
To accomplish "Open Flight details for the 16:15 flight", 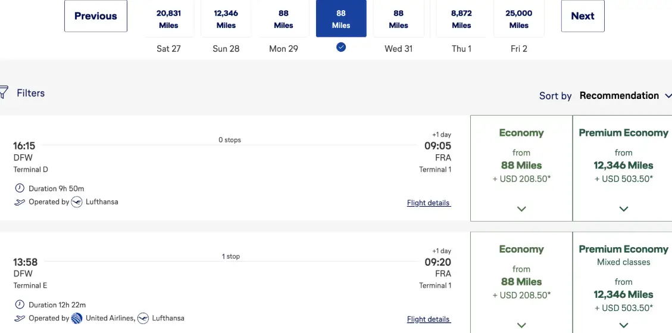I will pyautogui.click(x=429, y=203).
